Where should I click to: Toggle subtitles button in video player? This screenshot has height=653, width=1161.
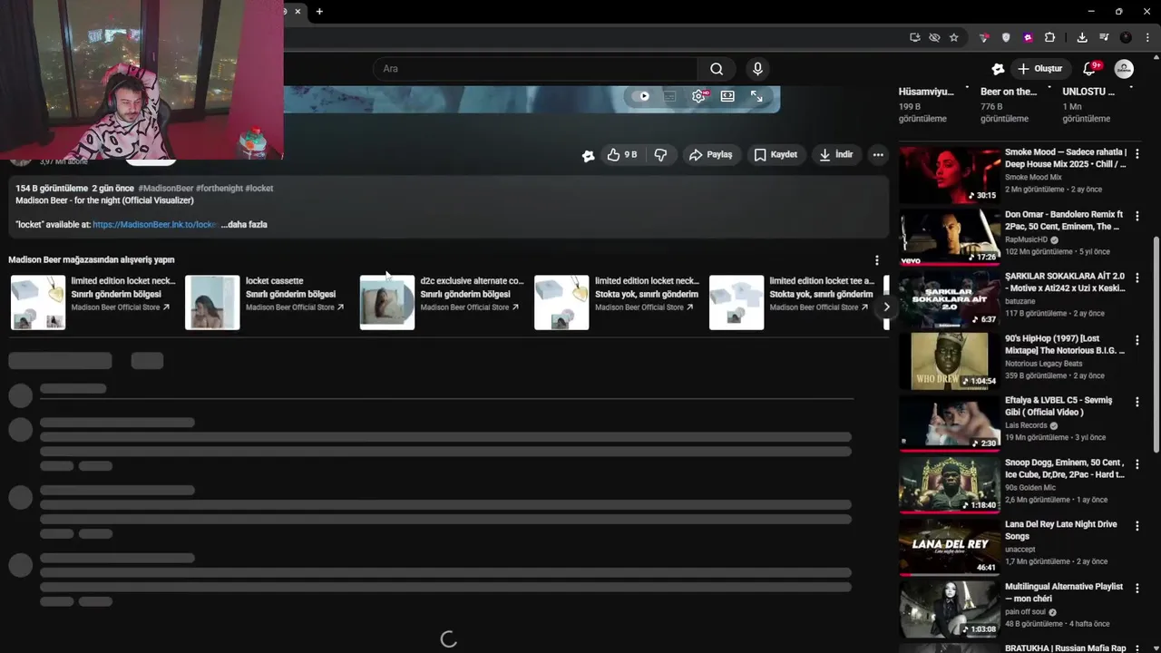669,96
